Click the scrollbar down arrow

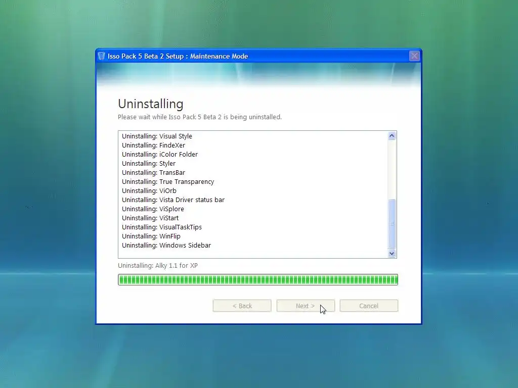click(x=392, y=254)
